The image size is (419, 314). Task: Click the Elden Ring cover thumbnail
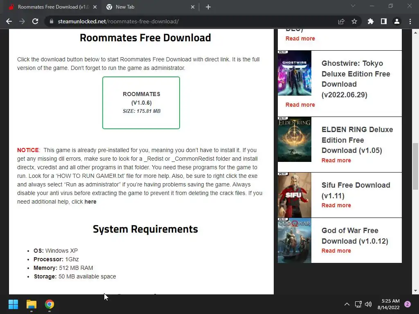point(295,139)
